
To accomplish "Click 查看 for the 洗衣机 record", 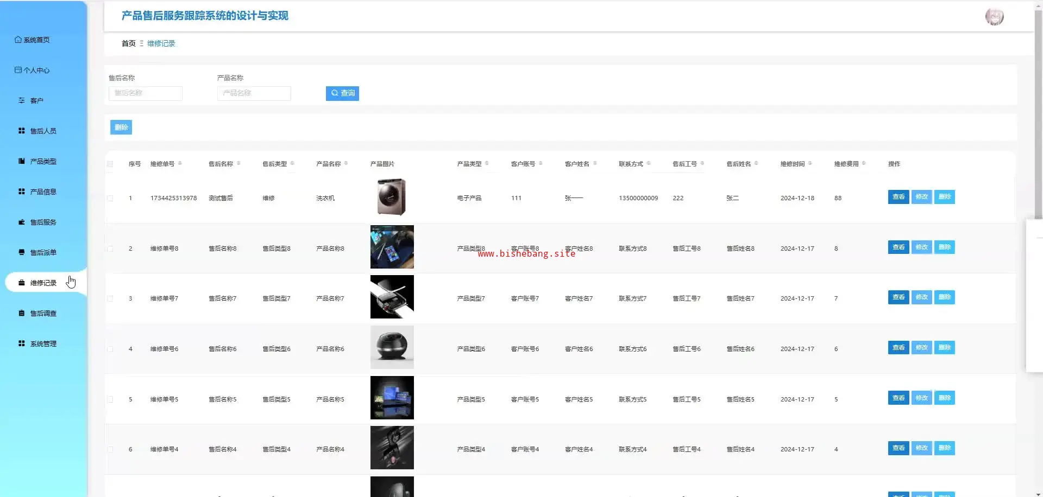I will click(x=899, y=197).
